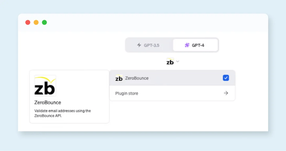
Task: Click the ZeroBounce label in the dropdown
Action: coord(137,78)
